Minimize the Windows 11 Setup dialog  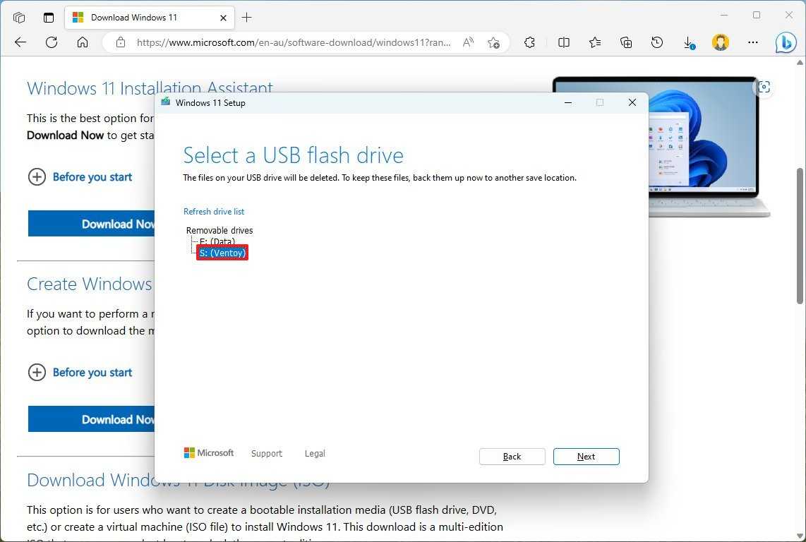click(x=568, y=103)
